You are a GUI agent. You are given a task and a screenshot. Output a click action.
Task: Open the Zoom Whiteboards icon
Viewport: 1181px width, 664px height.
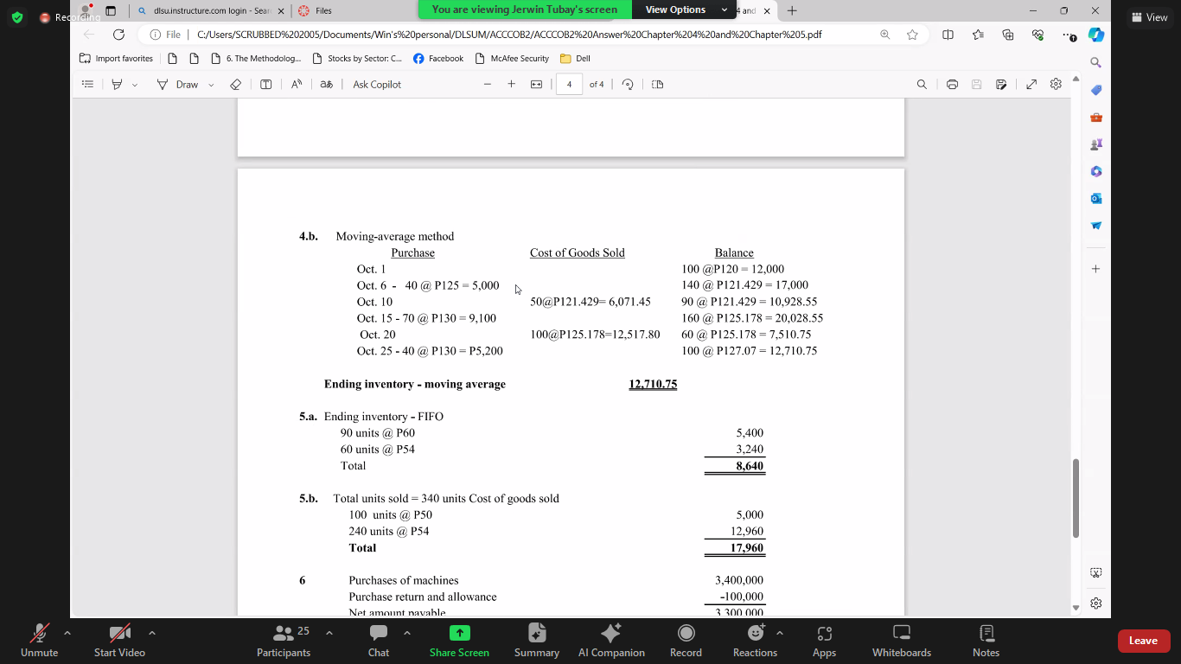(x=901, y=641)
